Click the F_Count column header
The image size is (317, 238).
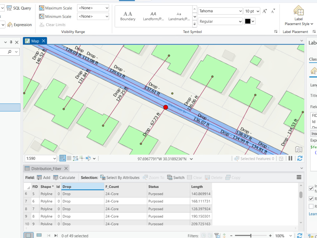coord(126,187)
